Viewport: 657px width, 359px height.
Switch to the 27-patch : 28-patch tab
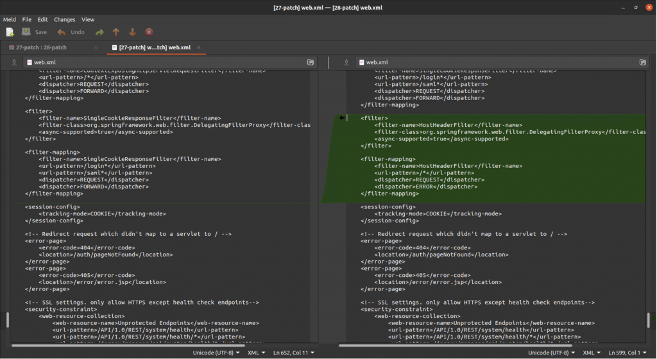pos(42,47)
